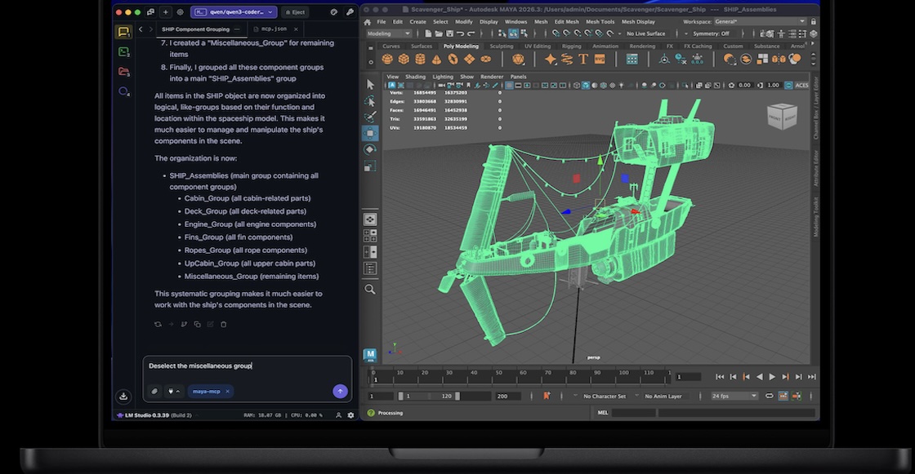Image resolution: width=915 pixels, height=474 pixels.
Task: Click the SVG import shelf icon
Action: (600, 60)
